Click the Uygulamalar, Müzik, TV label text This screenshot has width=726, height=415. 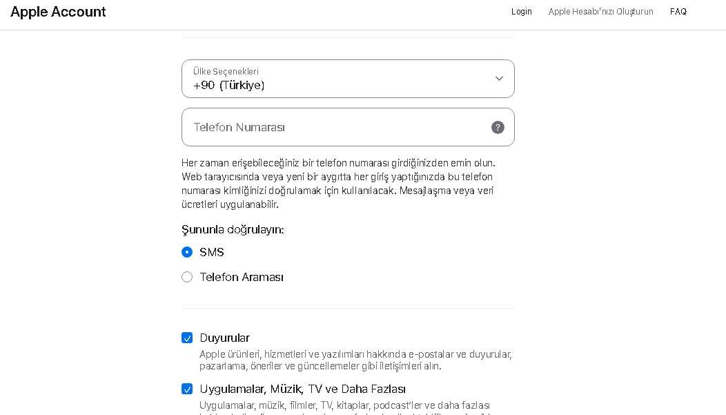coord(302,389)
